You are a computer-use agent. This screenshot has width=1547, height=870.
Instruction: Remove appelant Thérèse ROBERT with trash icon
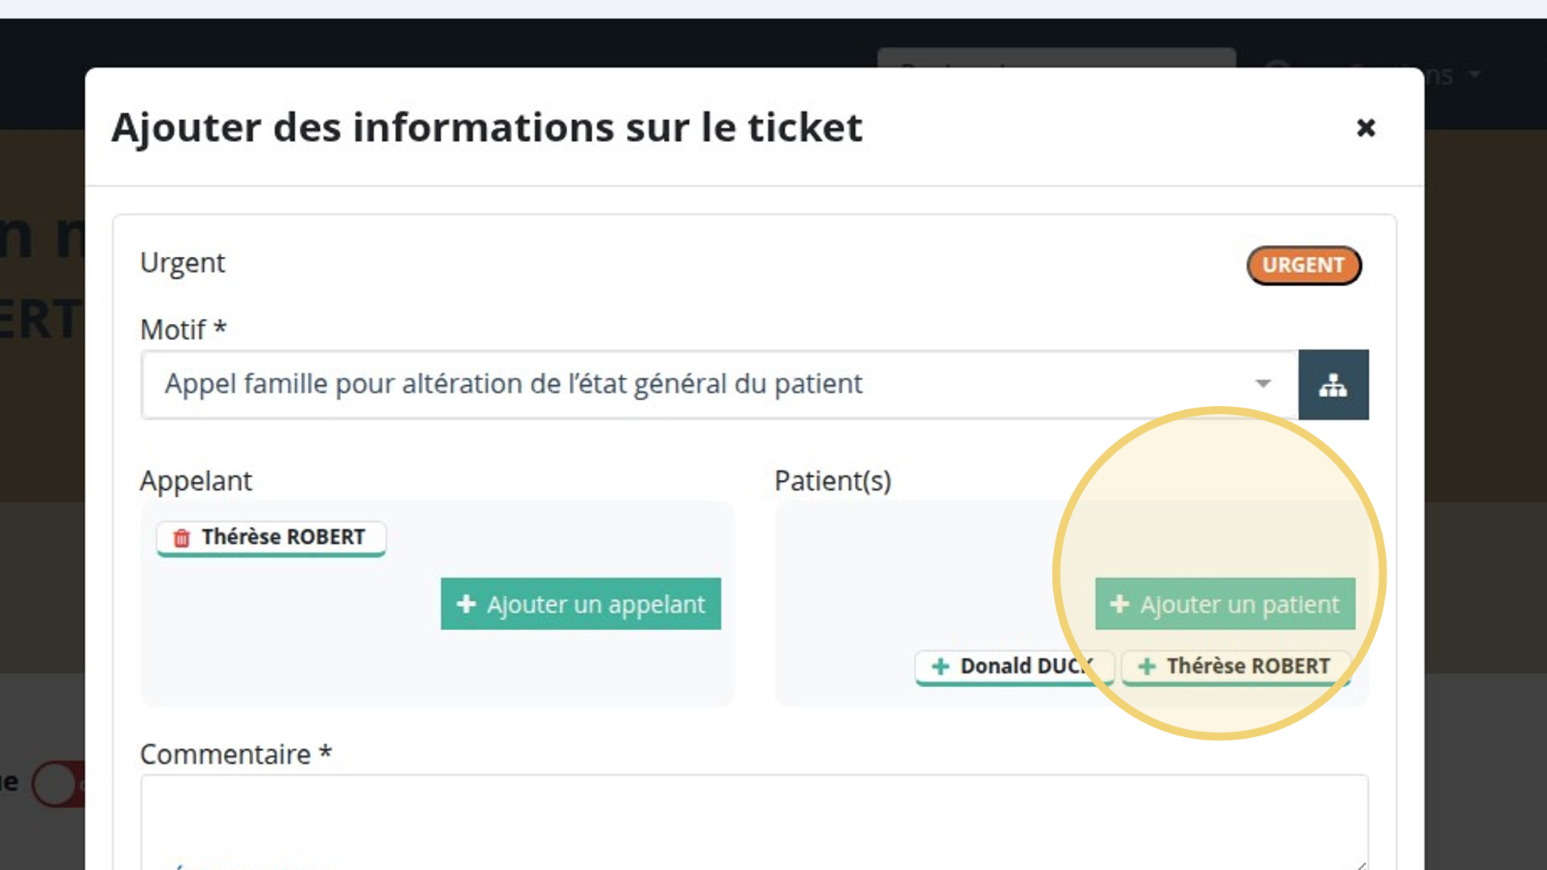tap(181, 538)
